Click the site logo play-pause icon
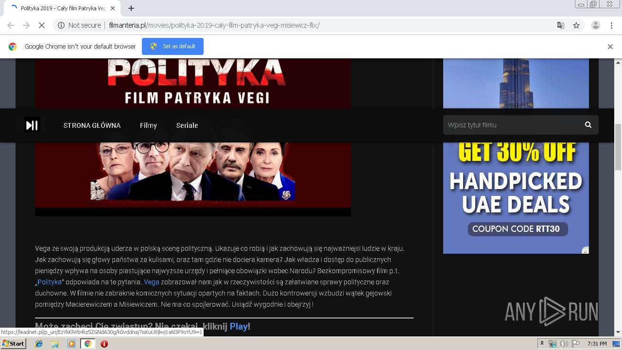 pyautogui.click(x=32, y=125)
